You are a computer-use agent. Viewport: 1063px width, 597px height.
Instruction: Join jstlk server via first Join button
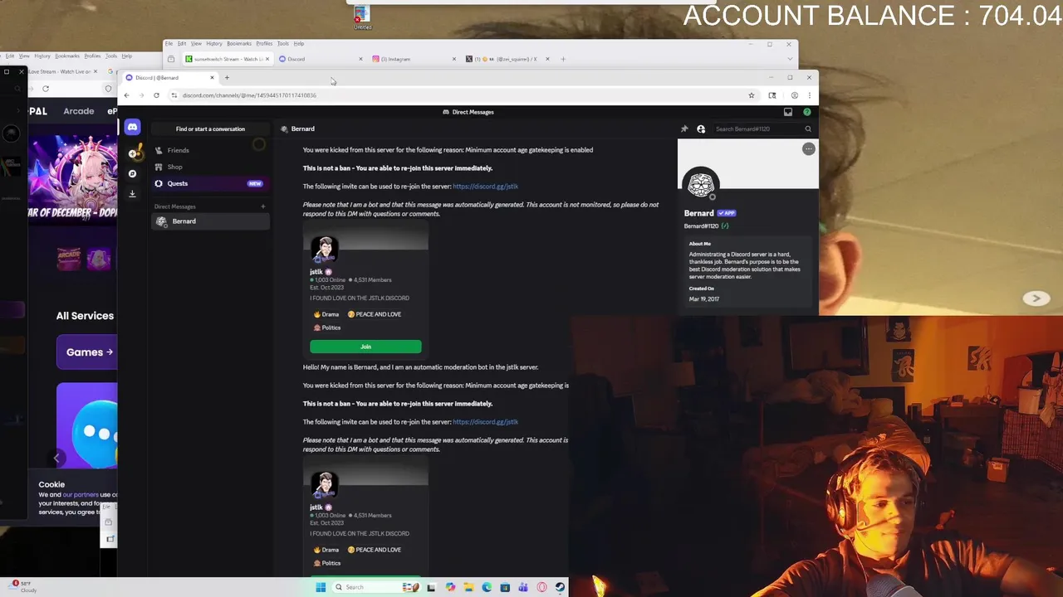(x=365, y=347)
